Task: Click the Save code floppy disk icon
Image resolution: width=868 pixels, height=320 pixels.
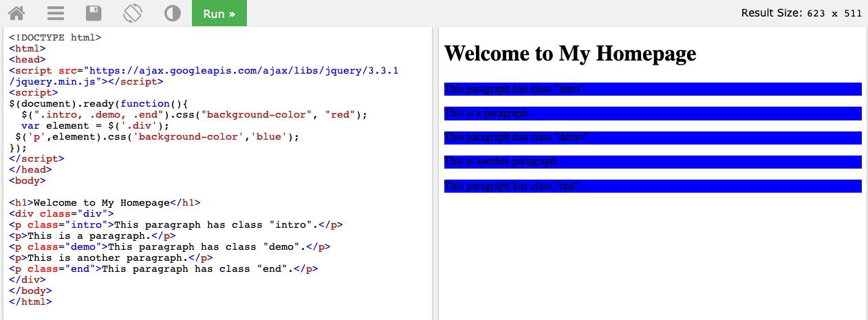Action: coord(94,13)
